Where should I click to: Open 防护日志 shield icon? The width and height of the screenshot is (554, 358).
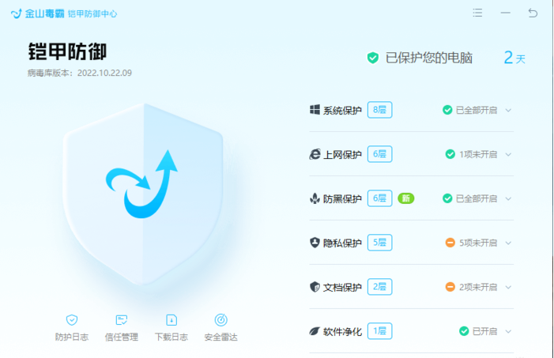[x=72, y=320]
